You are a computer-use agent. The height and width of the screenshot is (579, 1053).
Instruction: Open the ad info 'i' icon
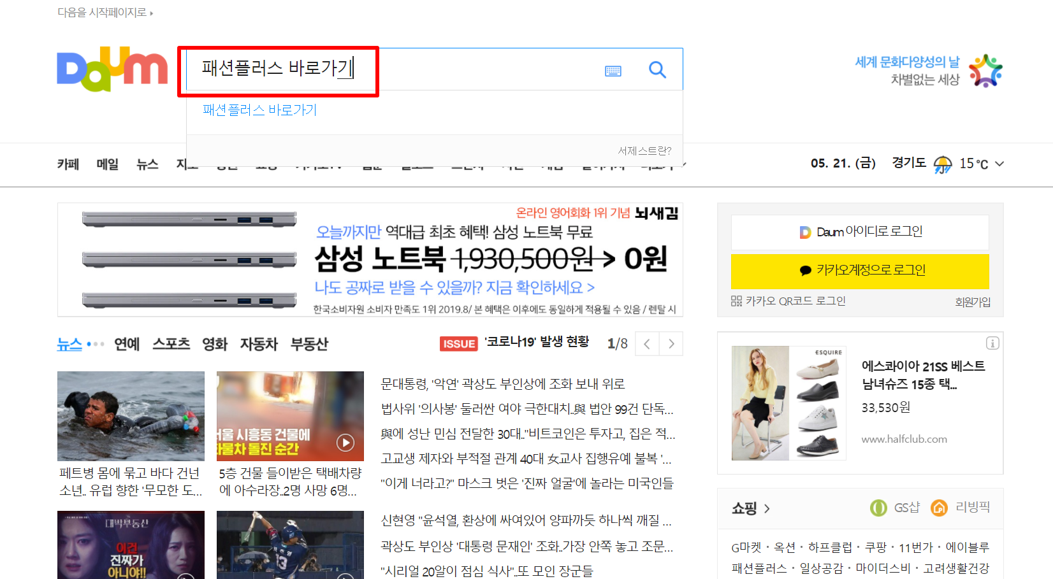pyautogui.click(x=992, y=343)
